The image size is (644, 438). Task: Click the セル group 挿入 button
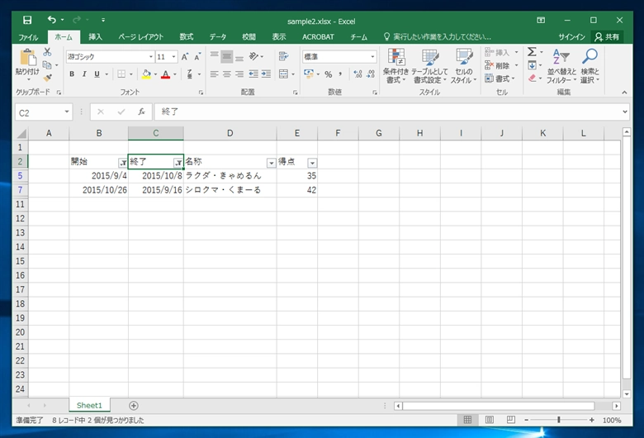[500, 52]
